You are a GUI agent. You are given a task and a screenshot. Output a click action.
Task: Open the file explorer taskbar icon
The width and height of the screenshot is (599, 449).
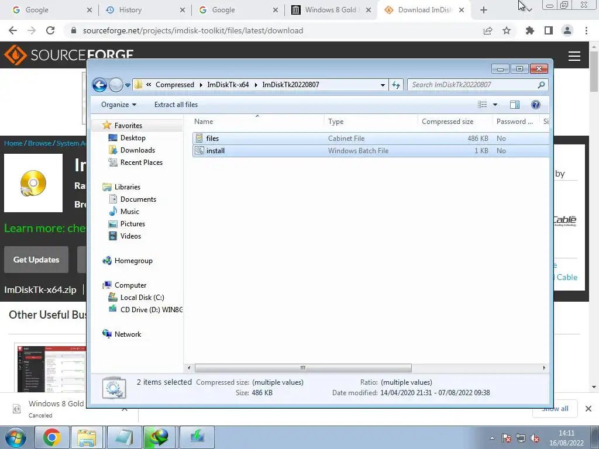pyautogui.click(x=87, y=437)
